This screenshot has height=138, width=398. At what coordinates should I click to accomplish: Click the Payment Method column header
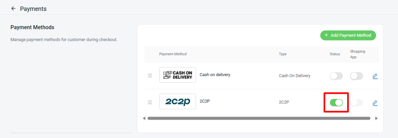click(173, 54)
